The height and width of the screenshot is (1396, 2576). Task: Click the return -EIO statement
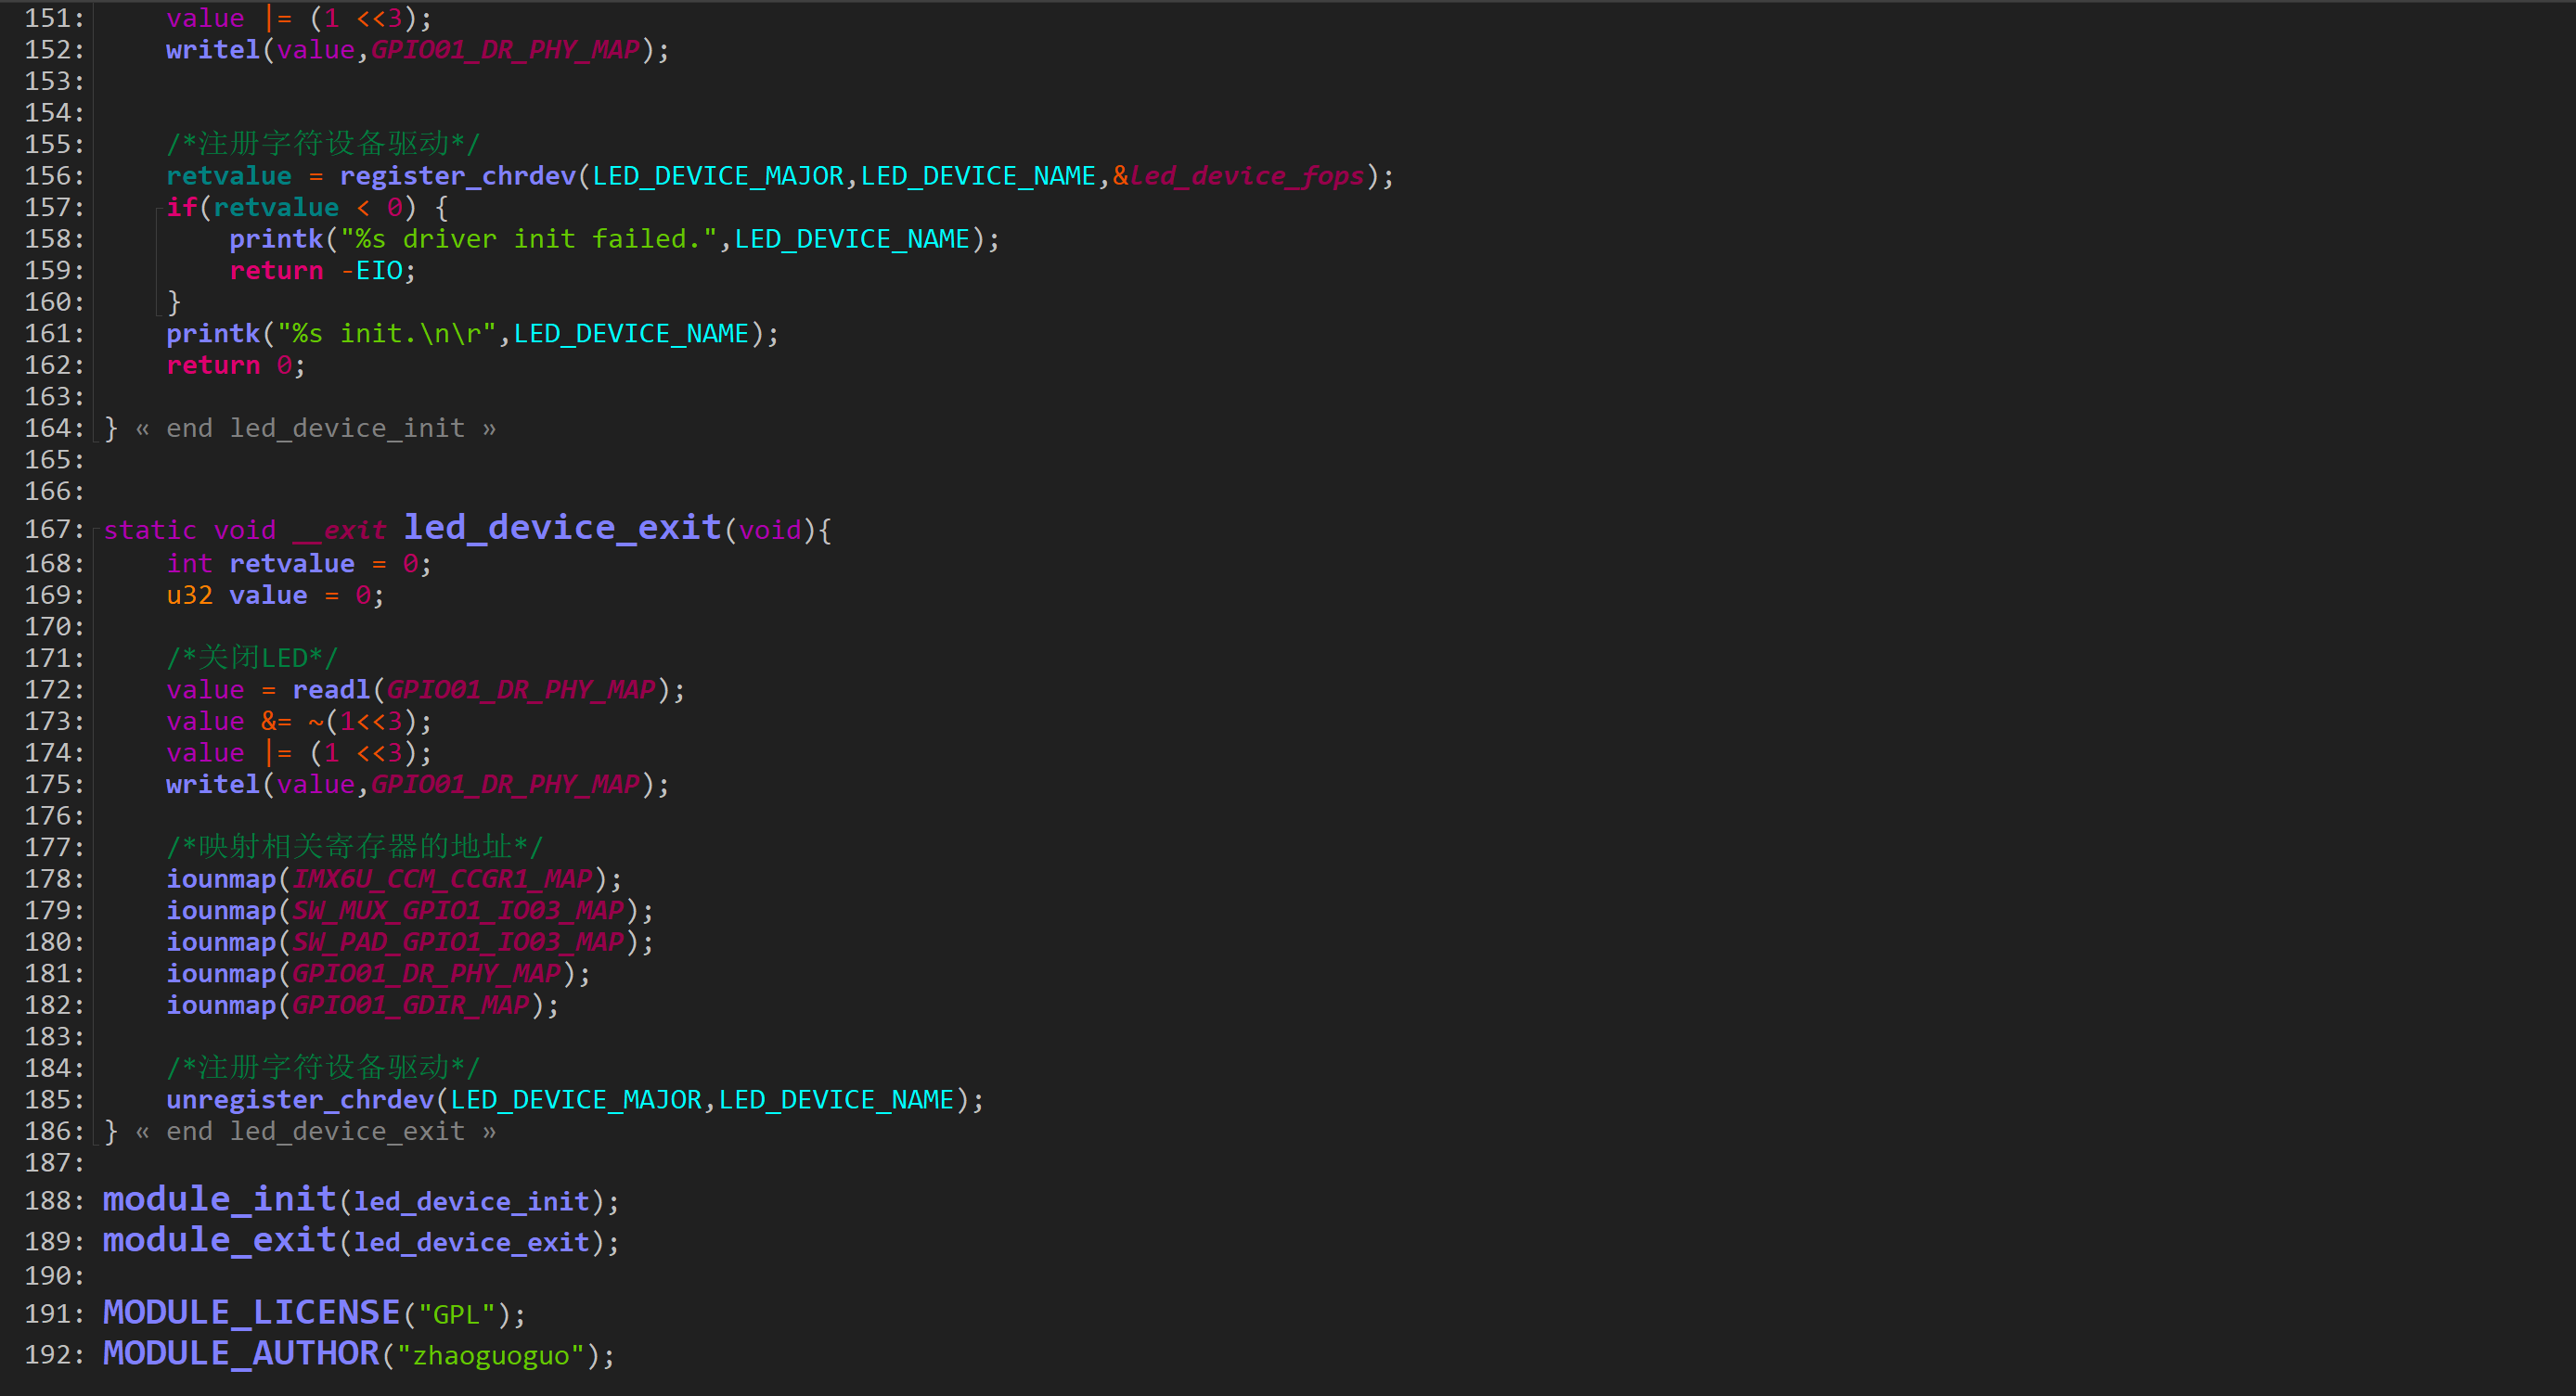(x=322, y=271)
